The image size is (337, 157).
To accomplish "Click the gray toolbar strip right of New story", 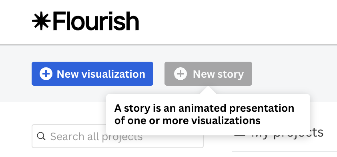I will pos(295,74).
